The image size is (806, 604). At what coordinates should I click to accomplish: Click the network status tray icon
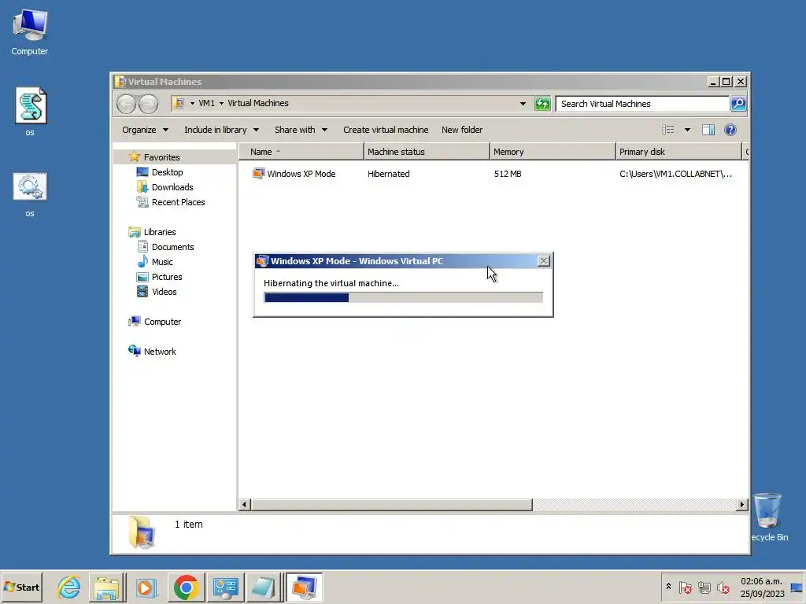pos(704,587)
